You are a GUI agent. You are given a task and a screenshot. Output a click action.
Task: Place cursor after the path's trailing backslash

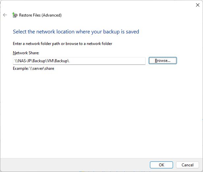click(x=70, y=61)
